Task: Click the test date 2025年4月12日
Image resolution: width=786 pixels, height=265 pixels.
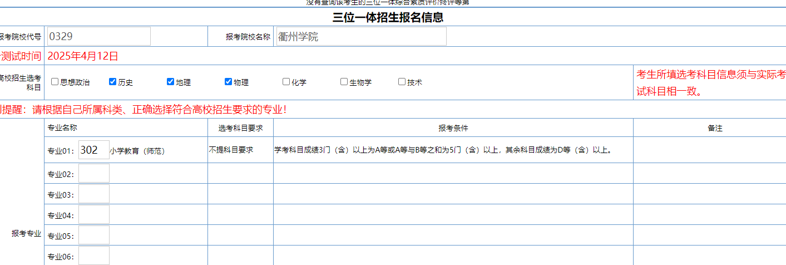Action: (83, 56)
